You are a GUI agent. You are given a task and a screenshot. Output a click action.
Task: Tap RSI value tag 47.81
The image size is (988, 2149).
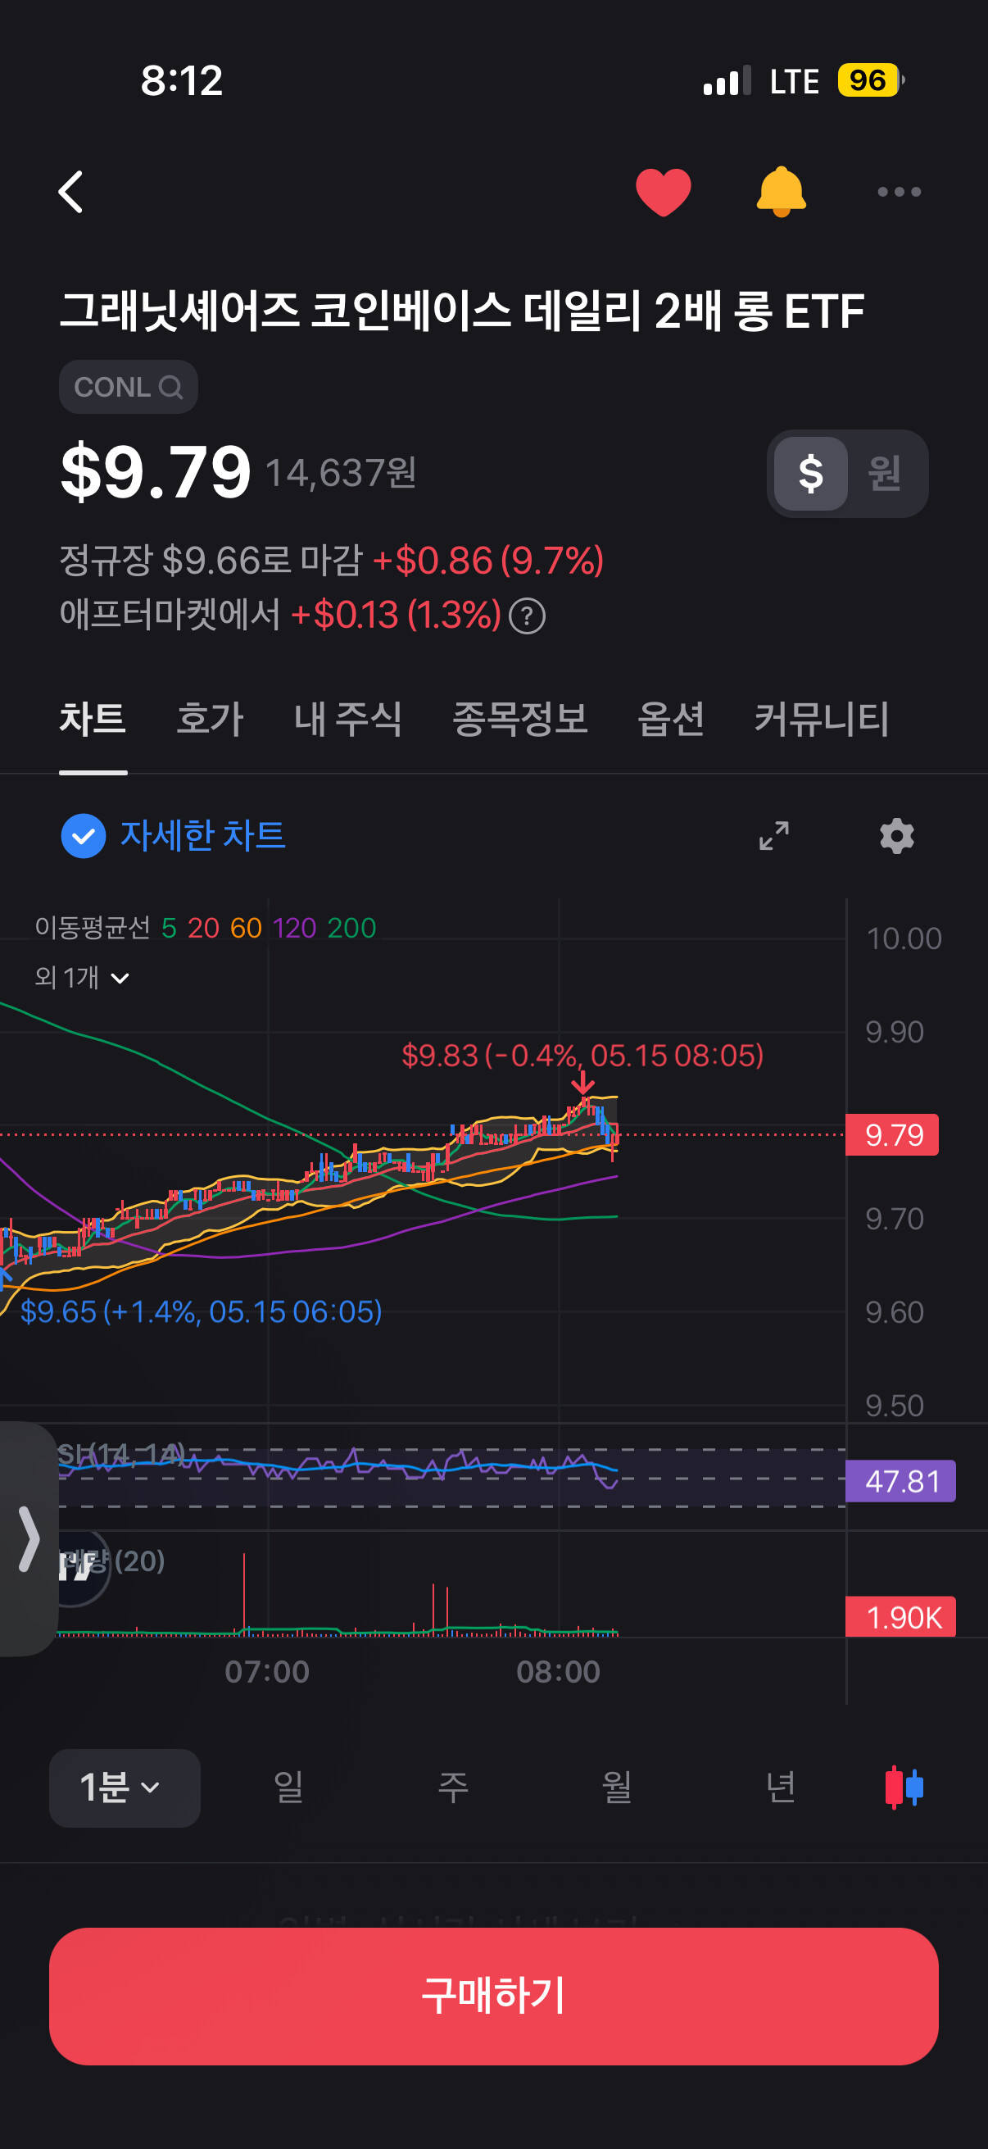(900, 1482)
